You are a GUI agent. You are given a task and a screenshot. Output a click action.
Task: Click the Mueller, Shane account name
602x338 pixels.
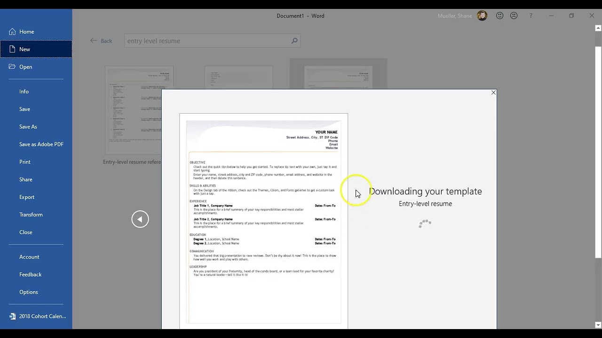[454, 16]
